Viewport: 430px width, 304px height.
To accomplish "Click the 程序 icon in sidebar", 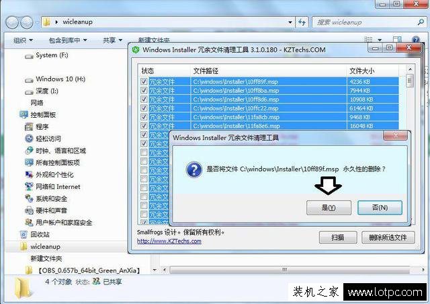I will pyautogui.click(x=29, y=127).
